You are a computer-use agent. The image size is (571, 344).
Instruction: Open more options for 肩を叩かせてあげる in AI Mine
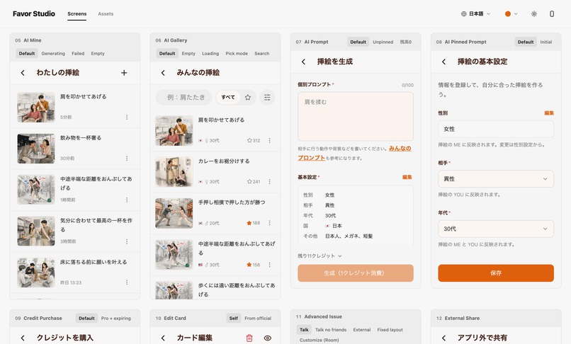(127, 117)
